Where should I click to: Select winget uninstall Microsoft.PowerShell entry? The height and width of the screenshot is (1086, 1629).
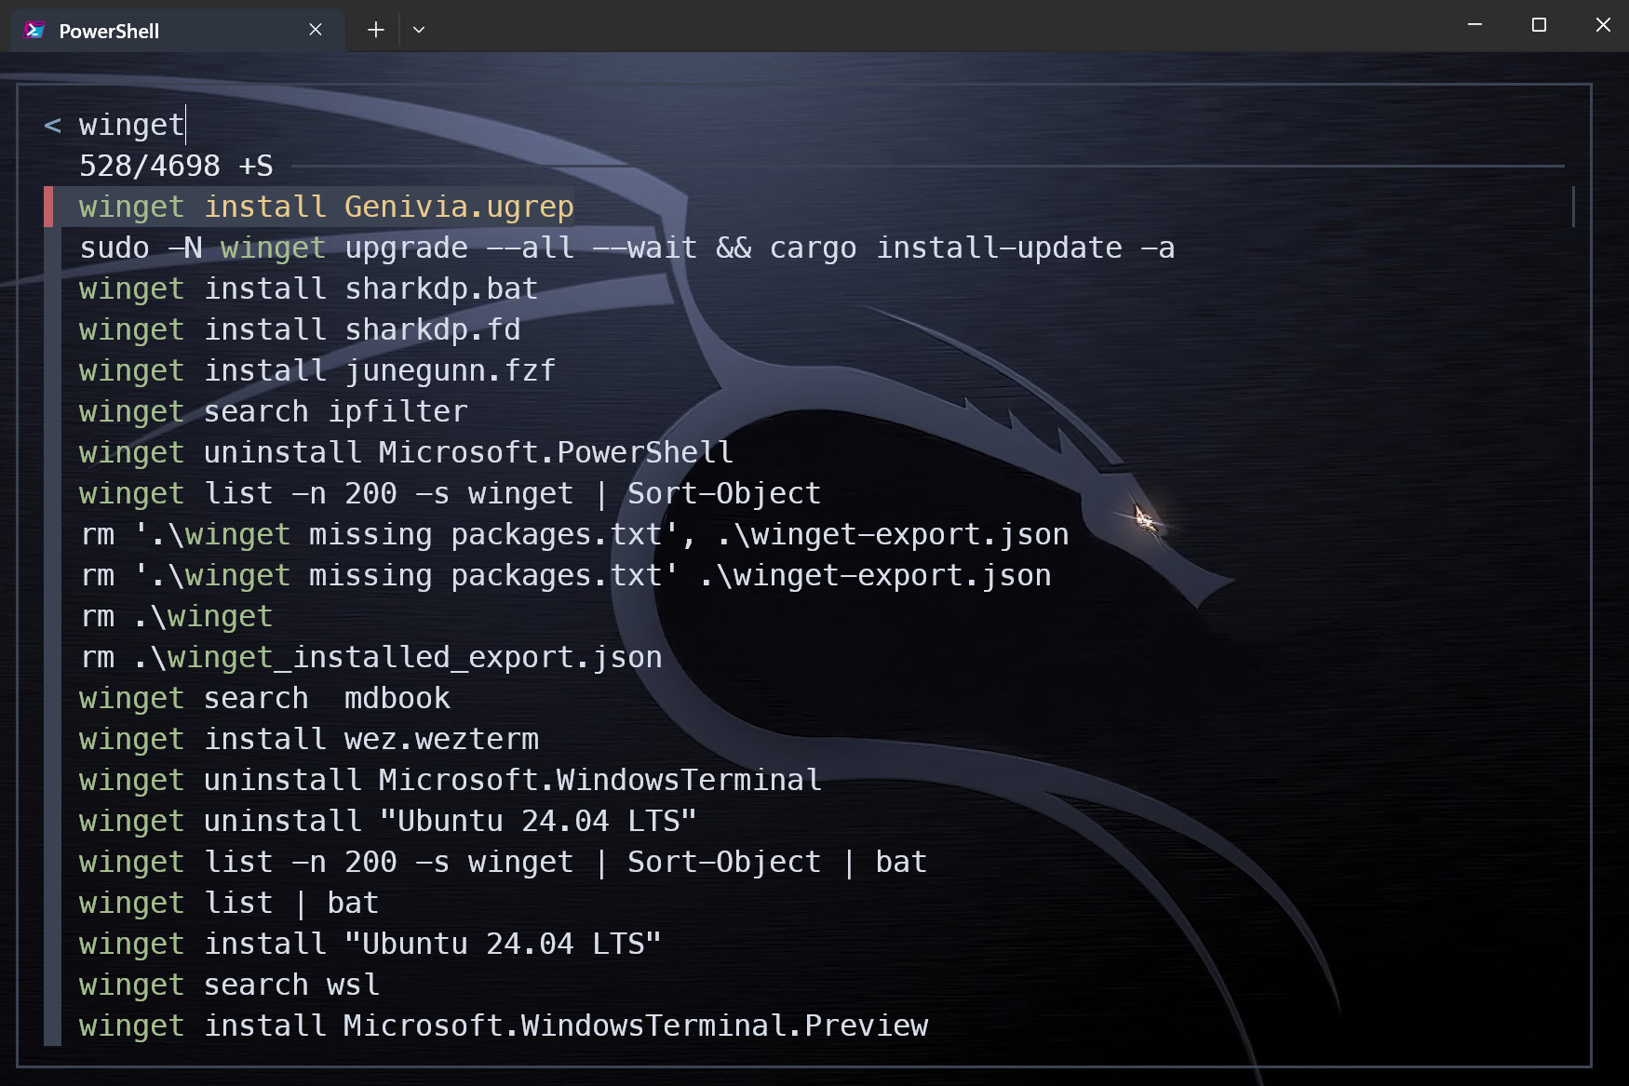[x=407, y=452]
